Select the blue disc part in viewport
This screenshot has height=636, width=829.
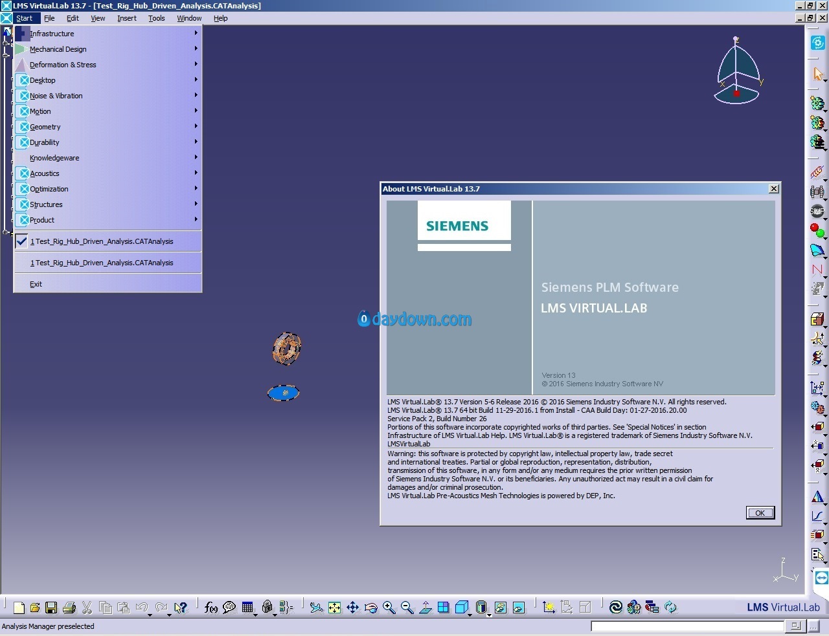(284, 393)
